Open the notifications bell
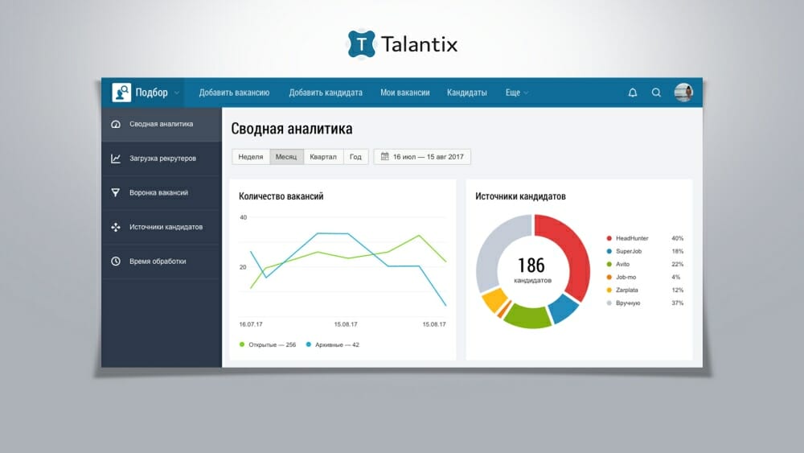The height and width of the screenshot is (453, 804). pyautogui.click(x=633, y=93)
